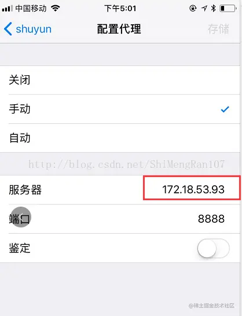Edit the port field showing 8888

(x=211, y=219)
